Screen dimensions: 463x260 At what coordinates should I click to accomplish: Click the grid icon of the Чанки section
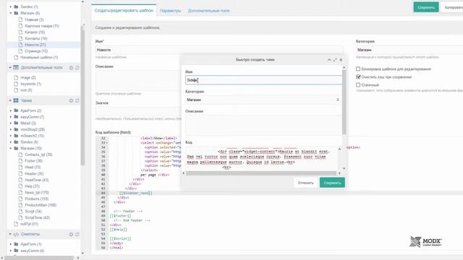[16, 100]
